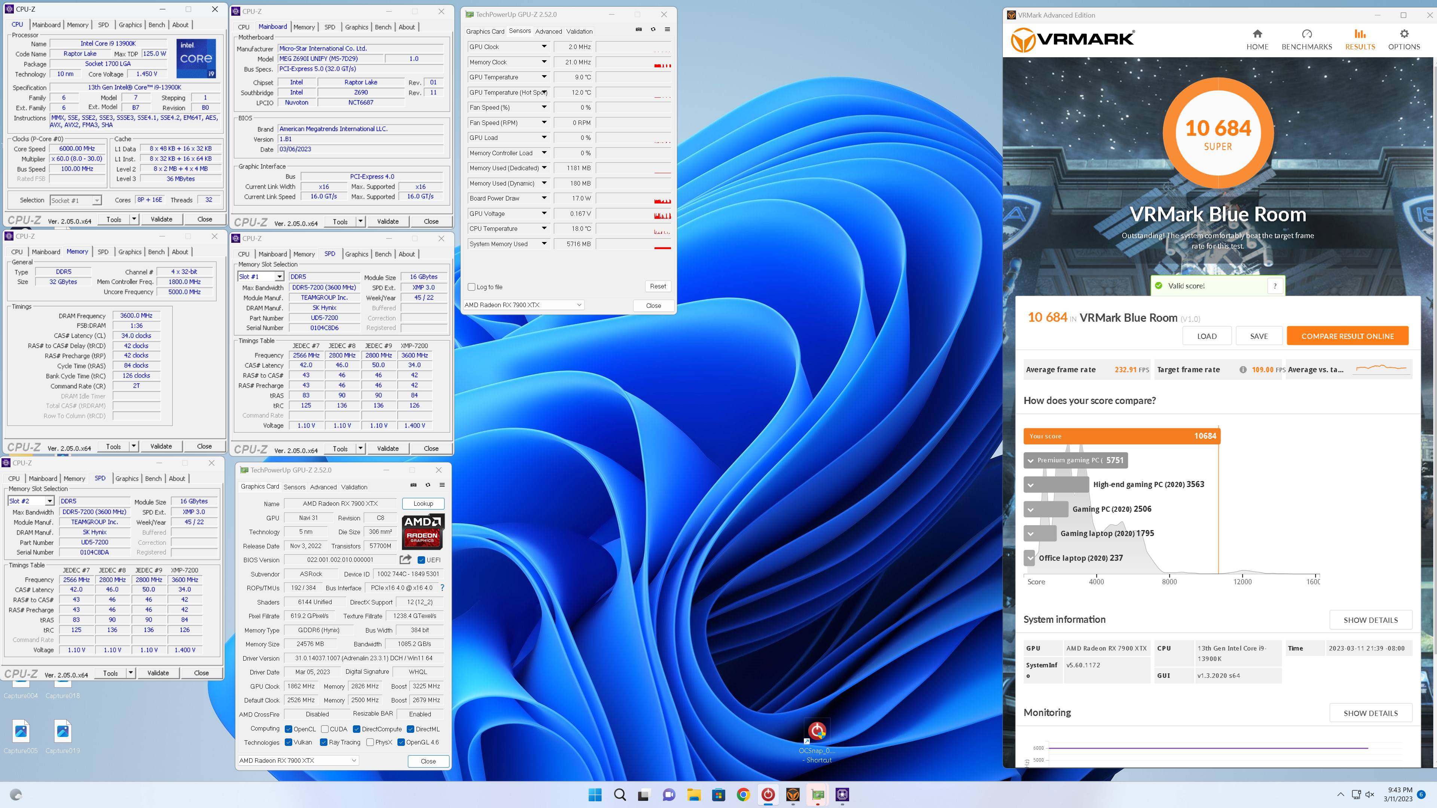
Task: Click COMPARE RESULT ONLINE button
Action: point(1347,336)
